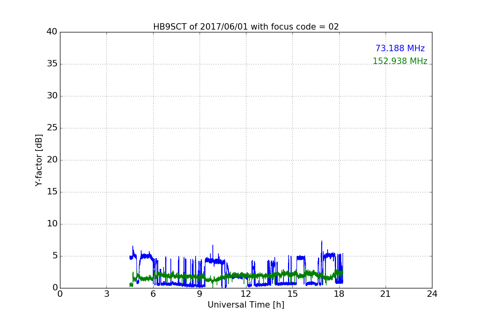Click the y-axis tick label 15
The height and width of the screenshot is (320, 480).
(52, 192)
